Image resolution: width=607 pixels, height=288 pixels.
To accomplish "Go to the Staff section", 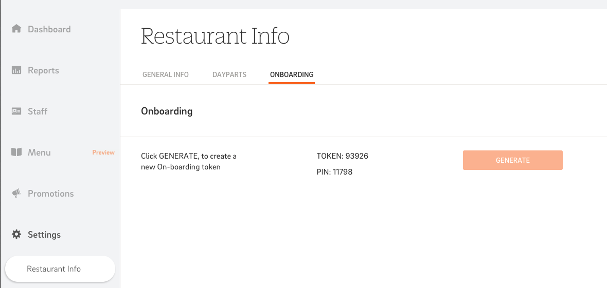I will [38, 111].
